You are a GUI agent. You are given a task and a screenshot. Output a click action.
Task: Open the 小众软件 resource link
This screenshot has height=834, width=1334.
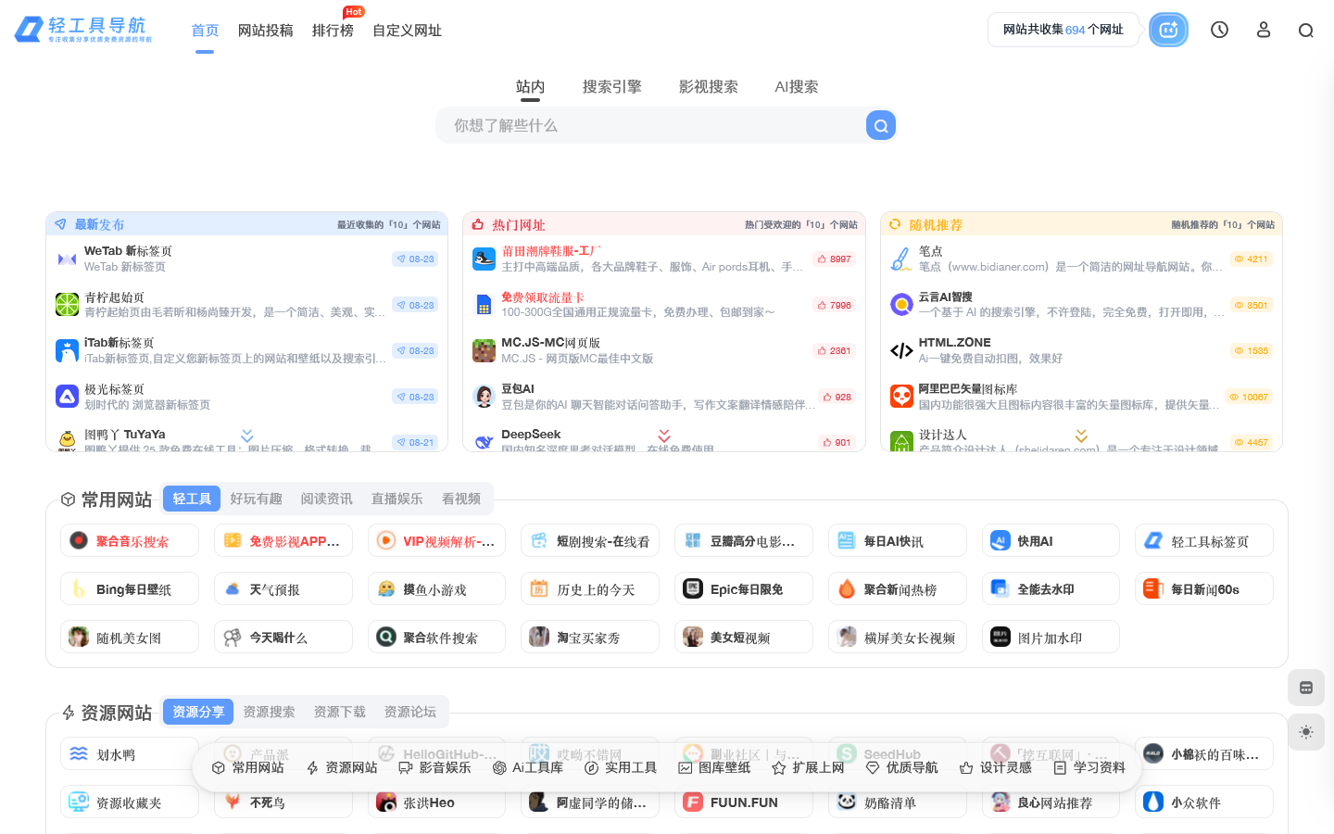pos(1204,802)
